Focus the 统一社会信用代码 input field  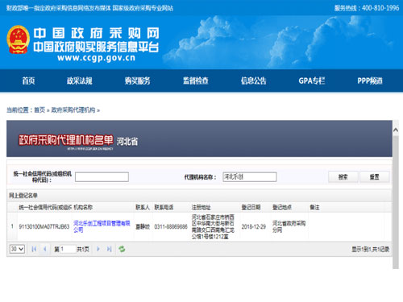click(x=102, y=177)
